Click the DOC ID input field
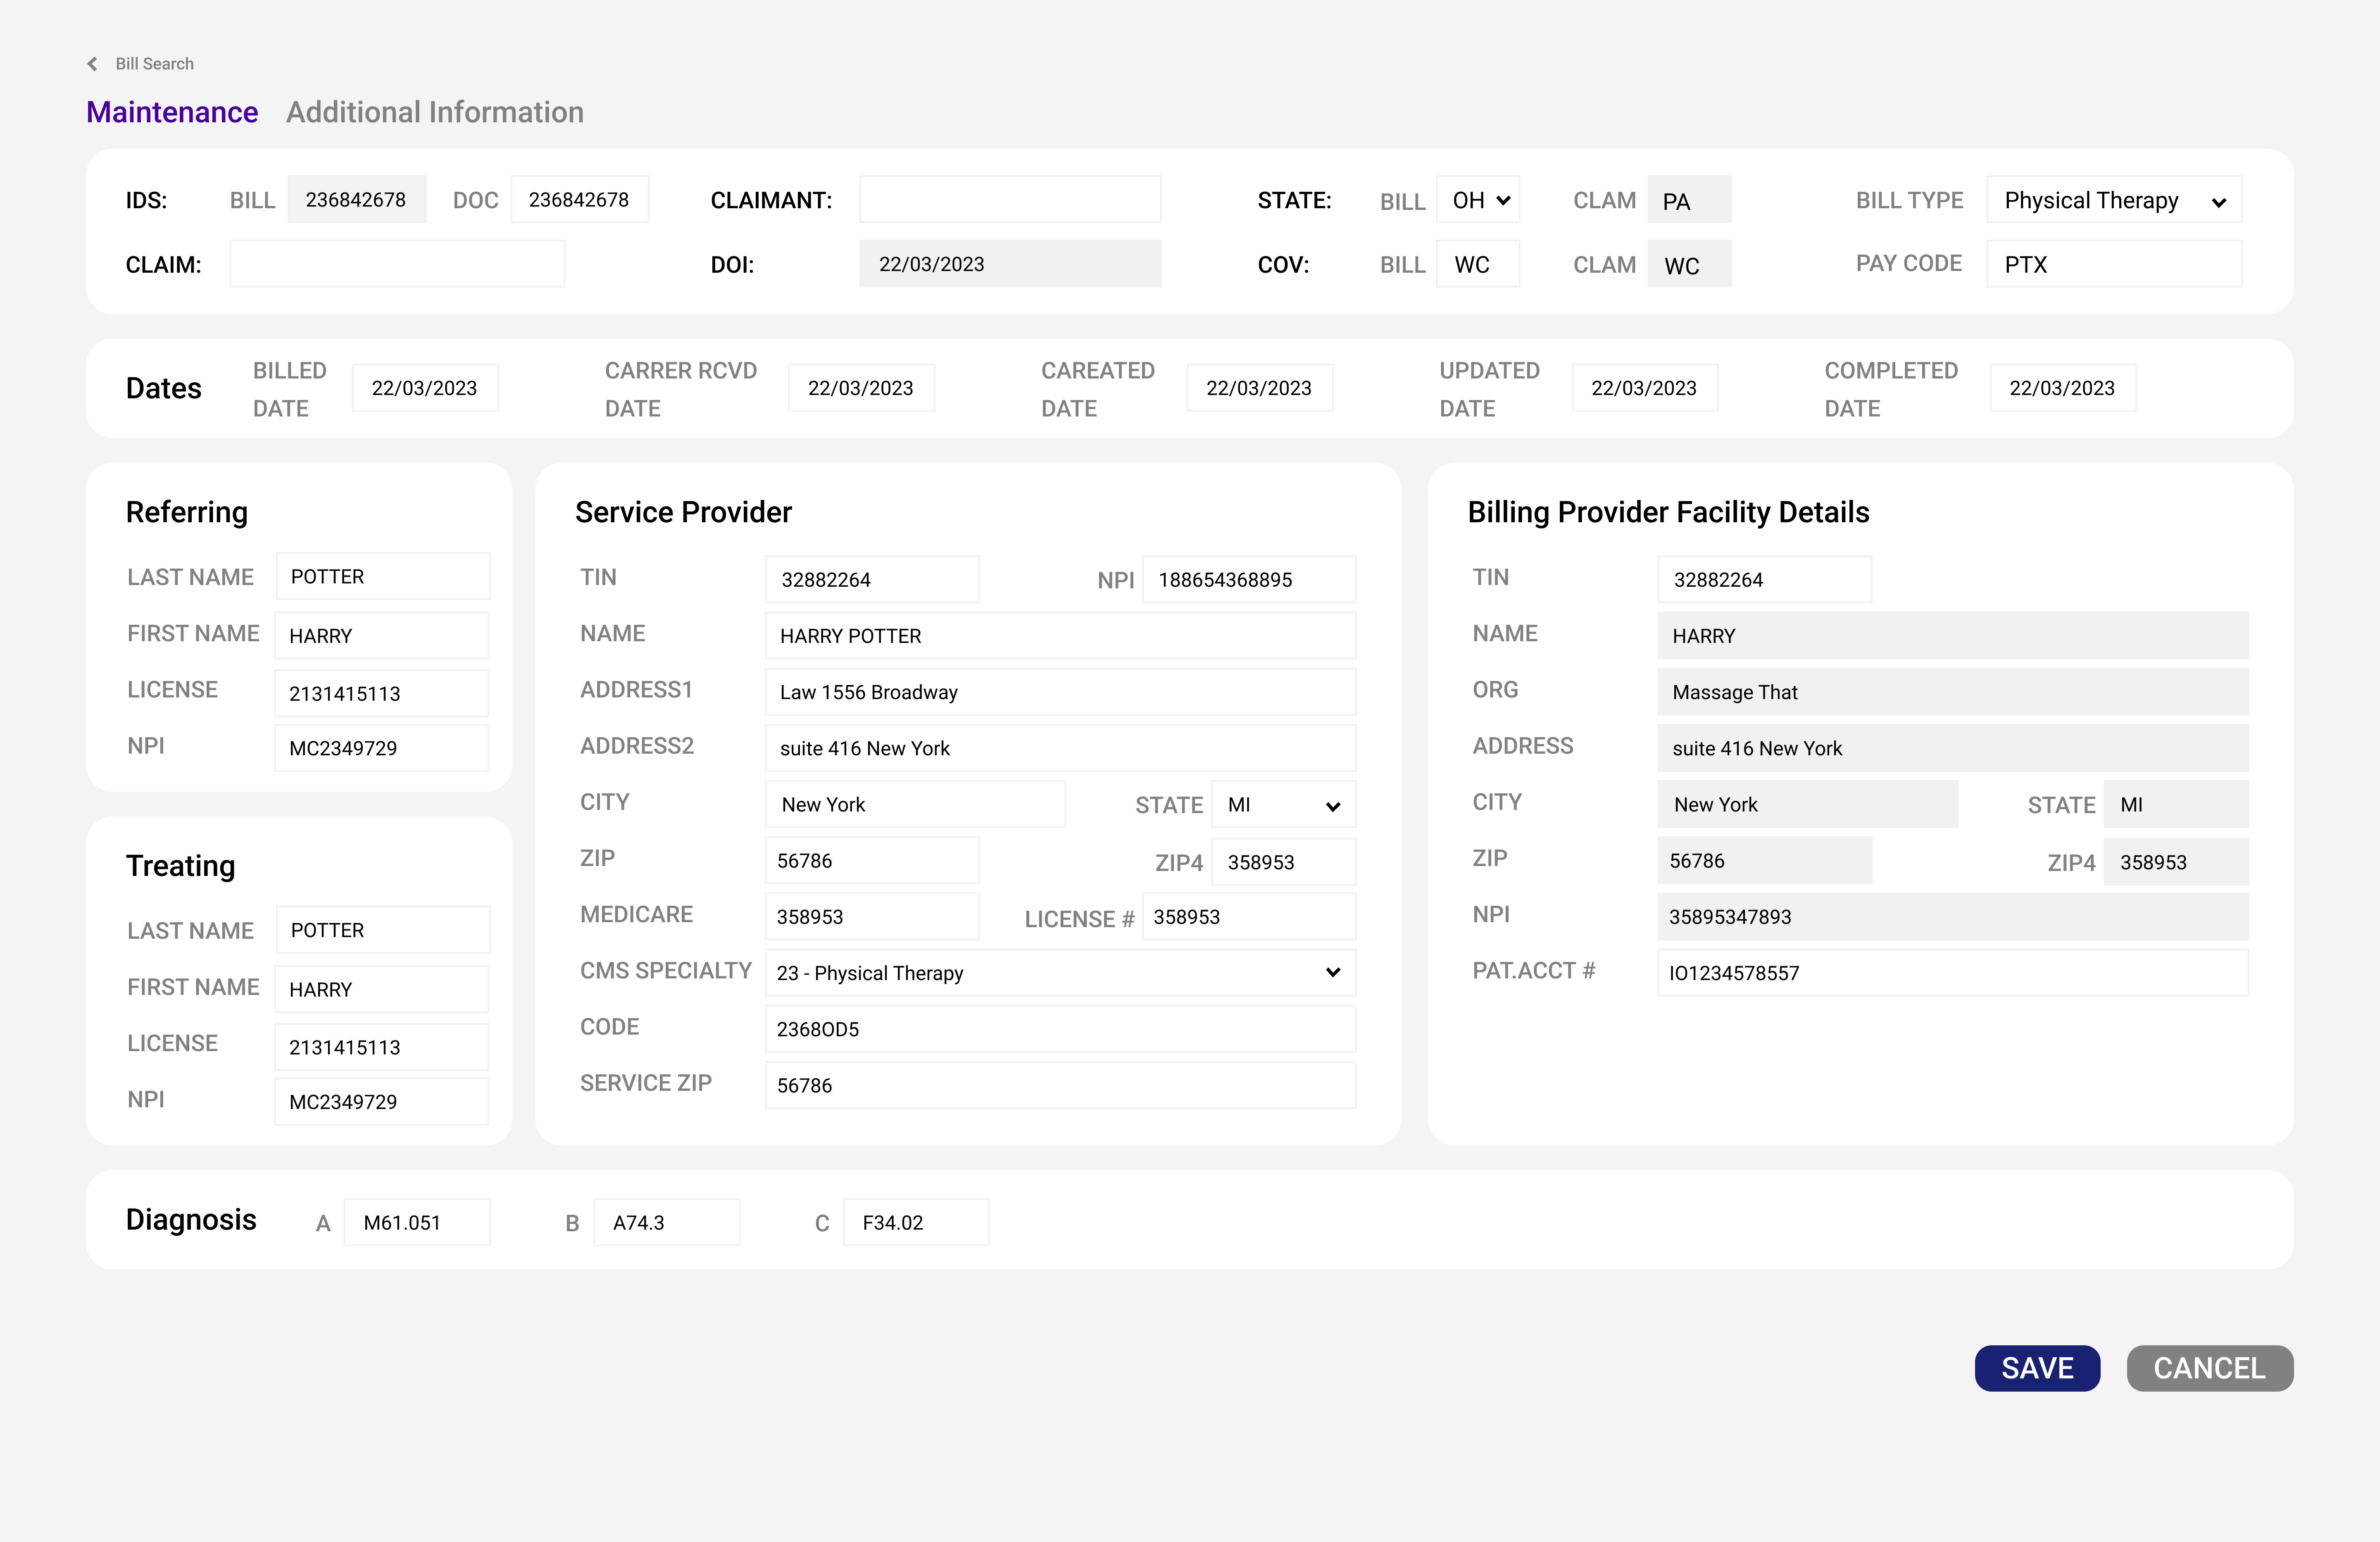Screen dimensions: 2380x1542 point(580,200)
